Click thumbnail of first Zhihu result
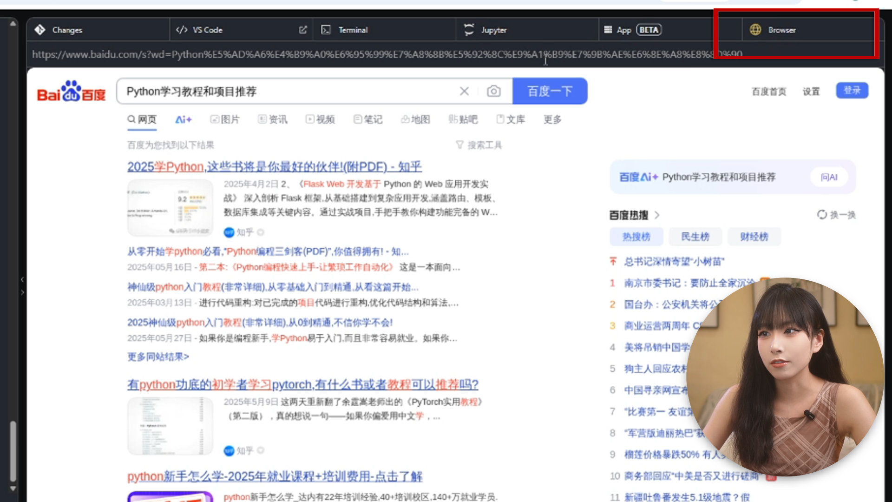Viewport: 892px width, 502px height. point(170,208)
